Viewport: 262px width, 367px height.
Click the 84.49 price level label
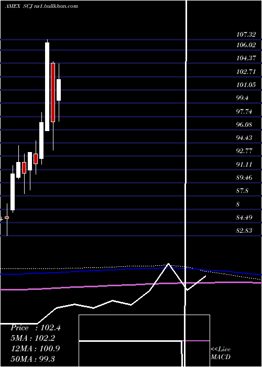(244, 218)
